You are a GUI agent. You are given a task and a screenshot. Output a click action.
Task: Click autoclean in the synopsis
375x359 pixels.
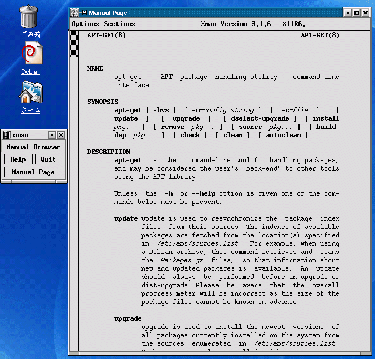click(x=283, y=135)
